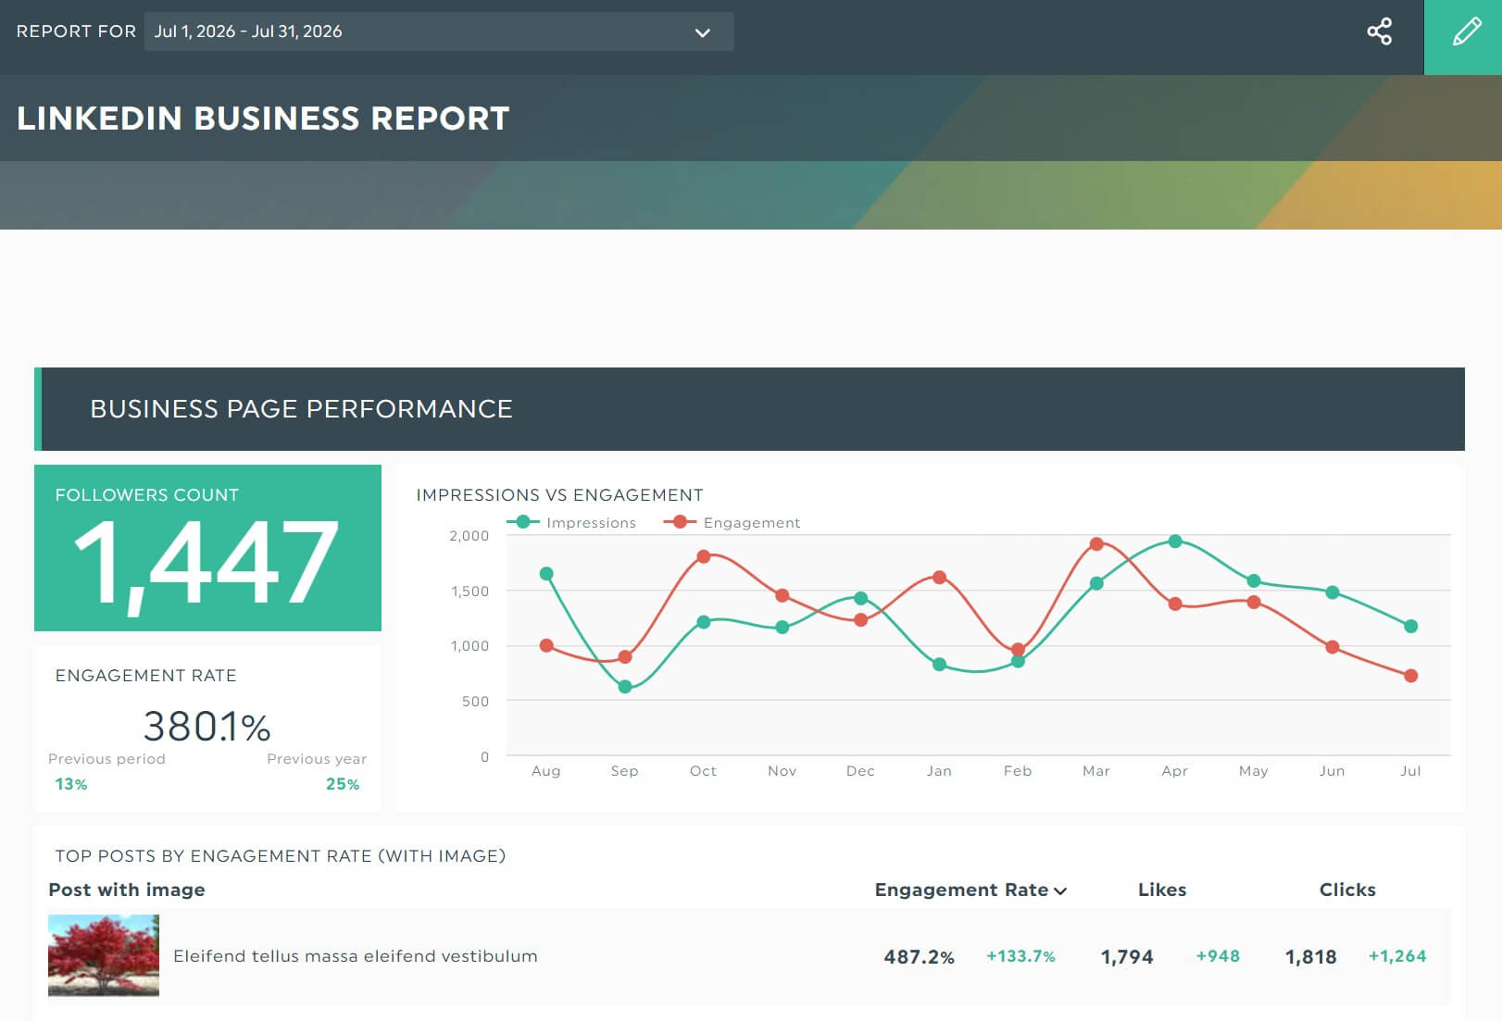Click the Impressions vs Engagement chart title

pos(559,495)
